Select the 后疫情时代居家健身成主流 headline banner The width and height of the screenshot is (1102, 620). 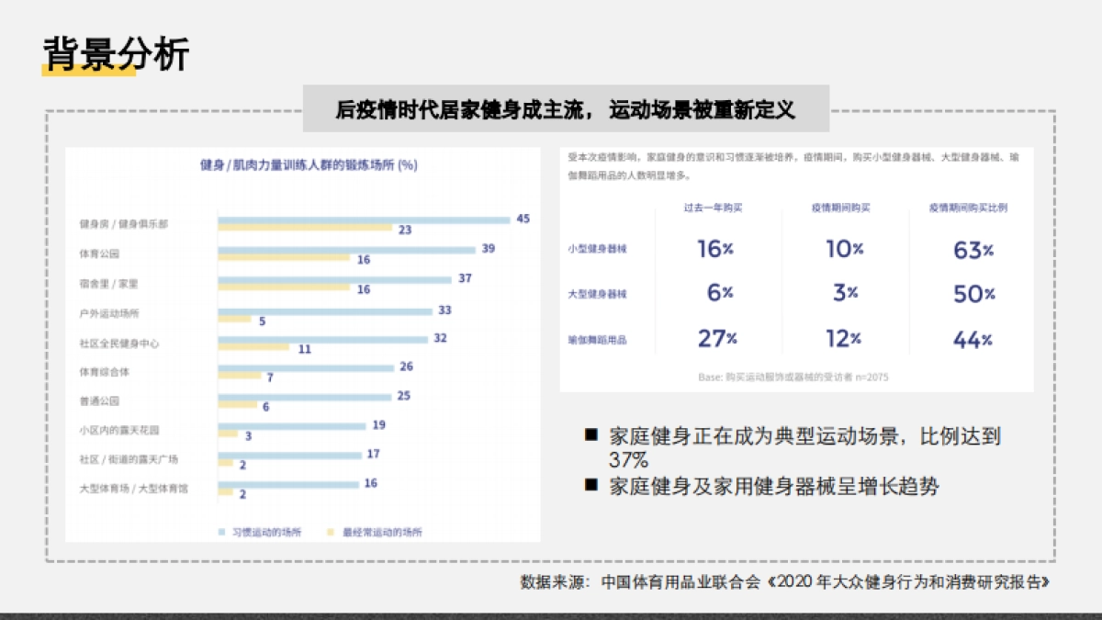point(565,109)
